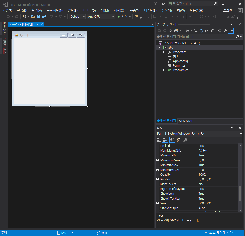Open the Any CPU platform dropdown
Viewport: 245px width, 236px height.
tap(101, 17)
